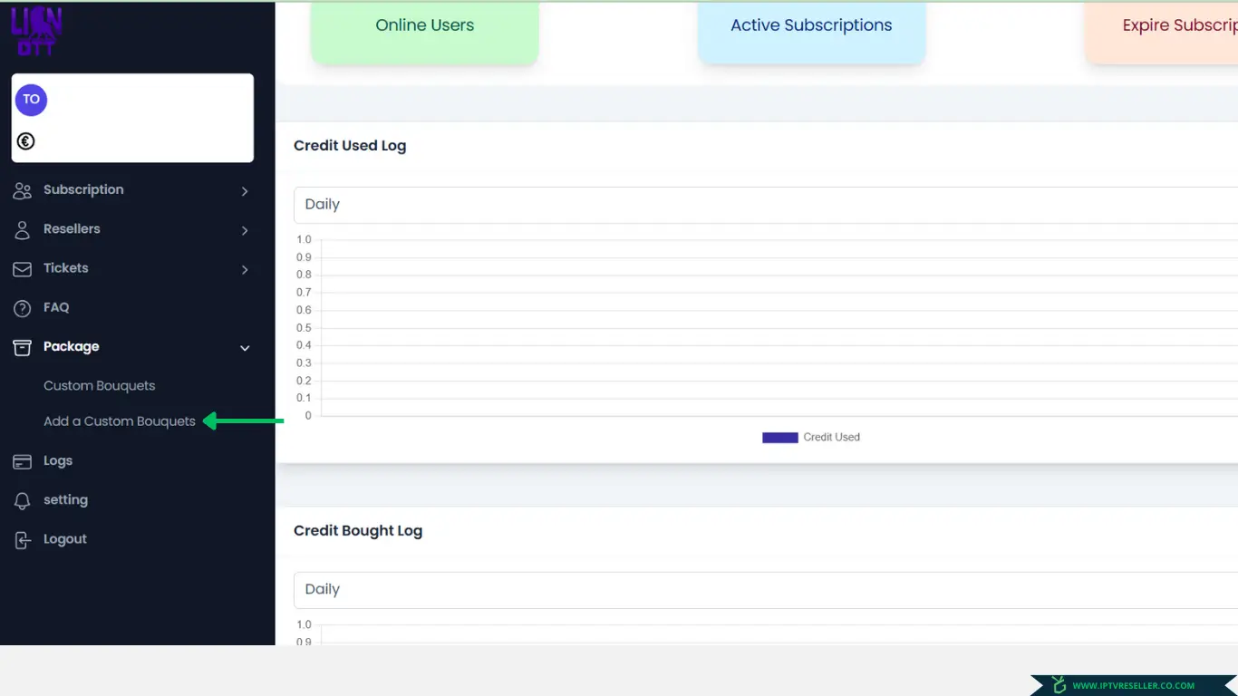Screen dimensions: 1238x696
Task: Toggle the Credit Used legend swatch
Action: pyautogui.click(x=779, y=438)
